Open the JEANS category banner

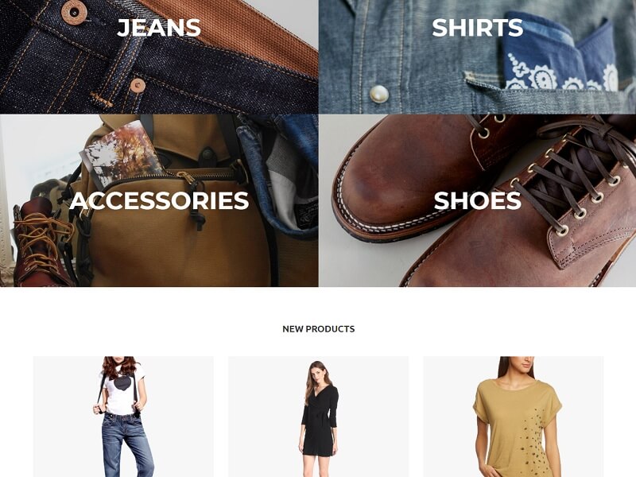159,56
